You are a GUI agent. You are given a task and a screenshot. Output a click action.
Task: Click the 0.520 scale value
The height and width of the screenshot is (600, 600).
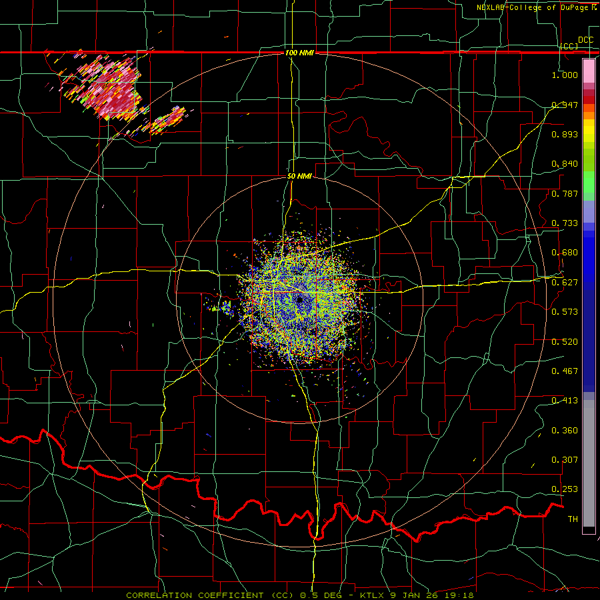pos(565,342)
